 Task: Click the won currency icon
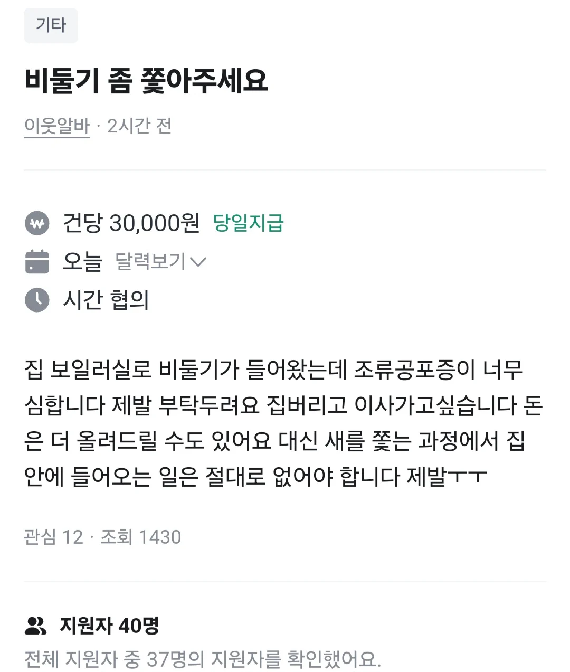[x=37, y=223]
